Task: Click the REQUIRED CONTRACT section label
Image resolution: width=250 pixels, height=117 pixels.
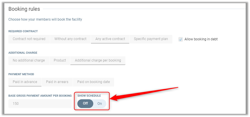Action: (23, 31)
